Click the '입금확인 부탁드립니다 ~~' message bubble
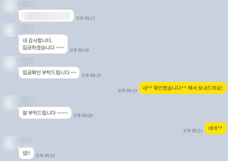Viewport: 228px width, 161px height. pos(49,73)
